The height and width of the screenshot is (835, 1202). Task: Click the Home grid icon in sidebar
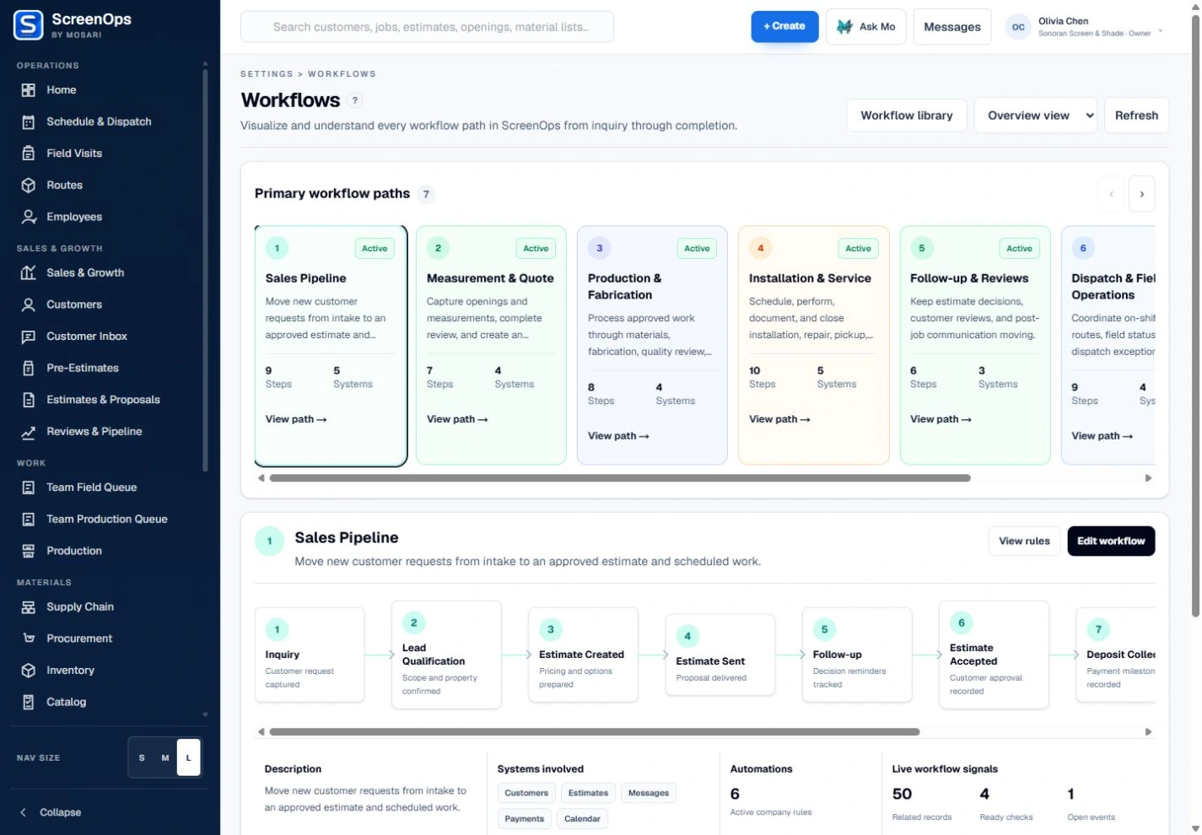click(28, 90)
